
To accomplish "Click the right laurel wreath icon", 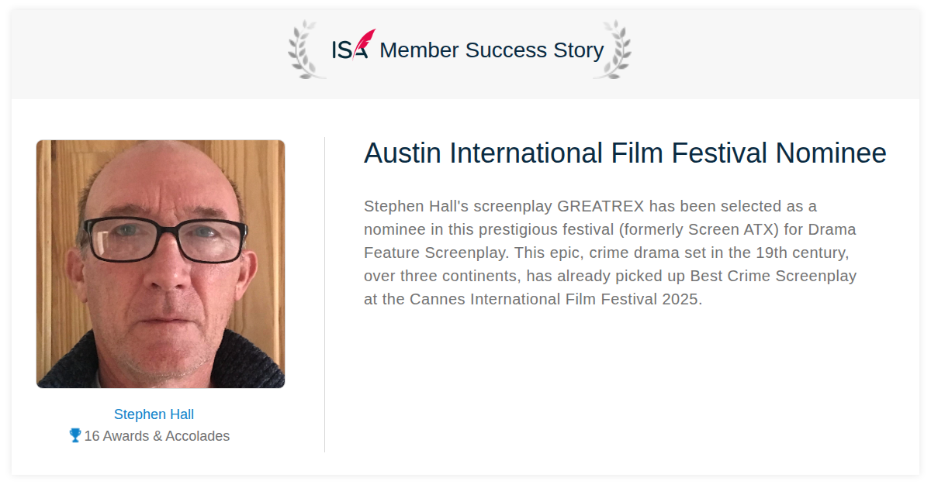I will pos(613,50).
